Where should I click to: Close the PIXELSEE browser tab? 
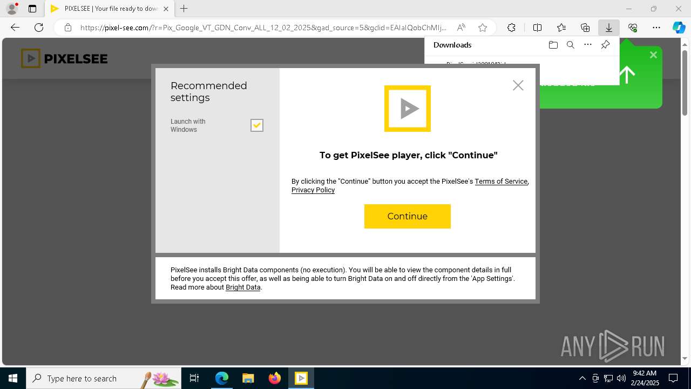click(x=166, y=9)
